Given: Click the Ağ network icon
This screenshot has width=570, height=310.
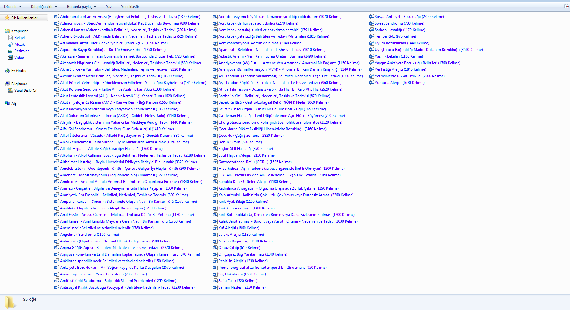Looking at the screenshot, I should pyautogui.click(x=7, y=103).
